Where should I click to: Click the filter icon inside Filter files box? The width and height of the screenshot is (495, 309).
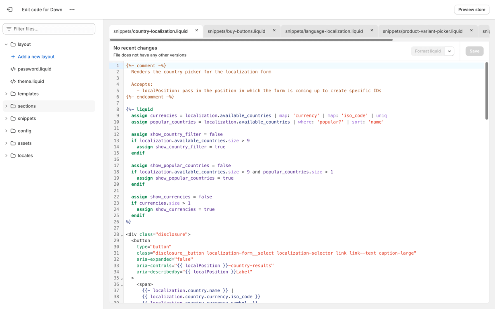[9, 29]
